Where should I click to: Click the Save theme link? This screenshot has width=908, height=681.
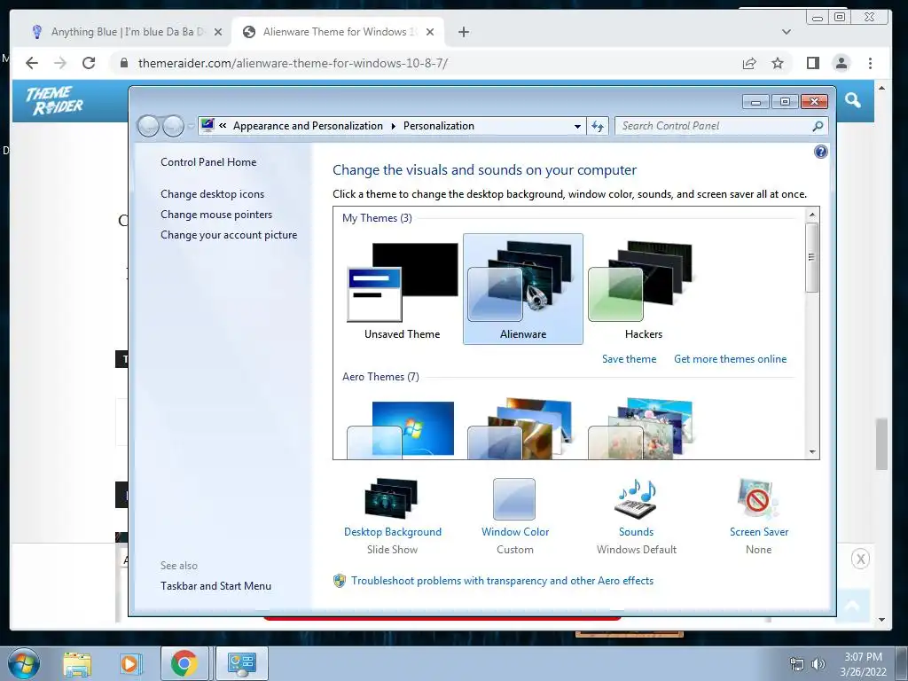(629, 359)
